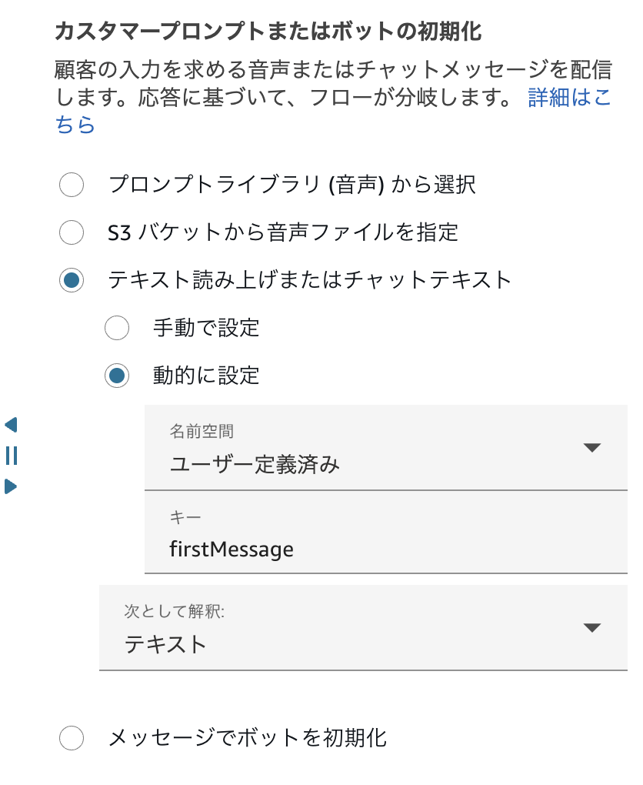This screenshot has height=785, width=643.
Task: Click the 名前空間 dropdown arrow
Action: [591, 448]
